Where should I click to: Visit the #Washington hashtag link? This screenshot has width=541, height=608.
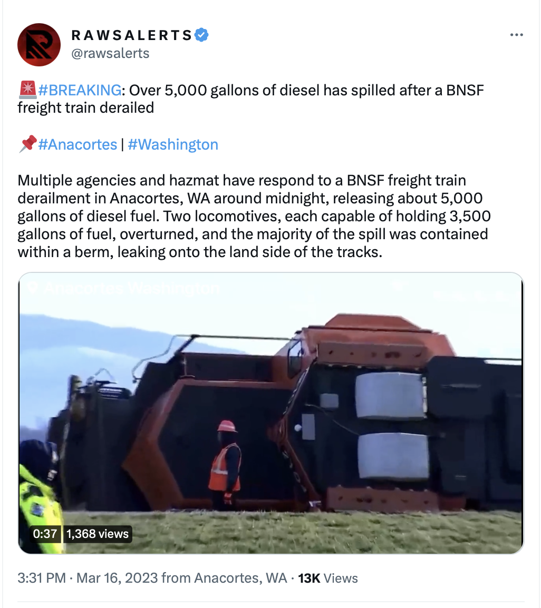point(173,144)
